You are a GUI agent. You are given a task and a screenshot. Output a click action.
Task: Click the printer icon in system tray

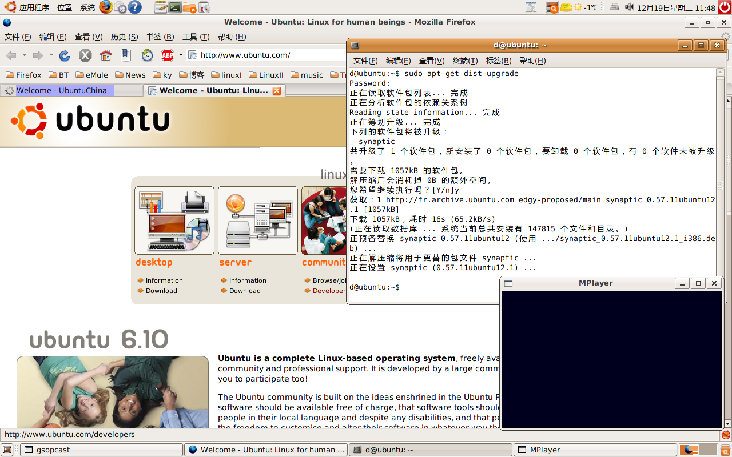[614, 7]
